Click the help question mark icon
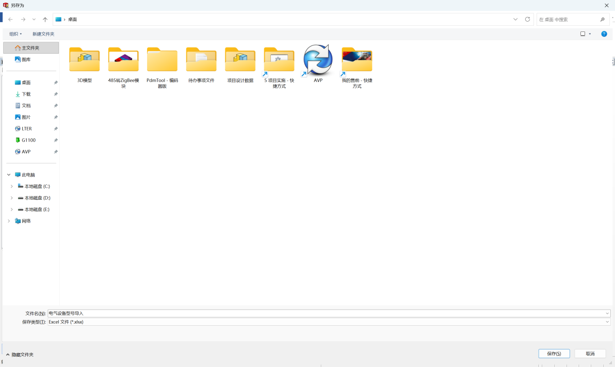Viewport: 615px width, 367px height. click(604, 34)
